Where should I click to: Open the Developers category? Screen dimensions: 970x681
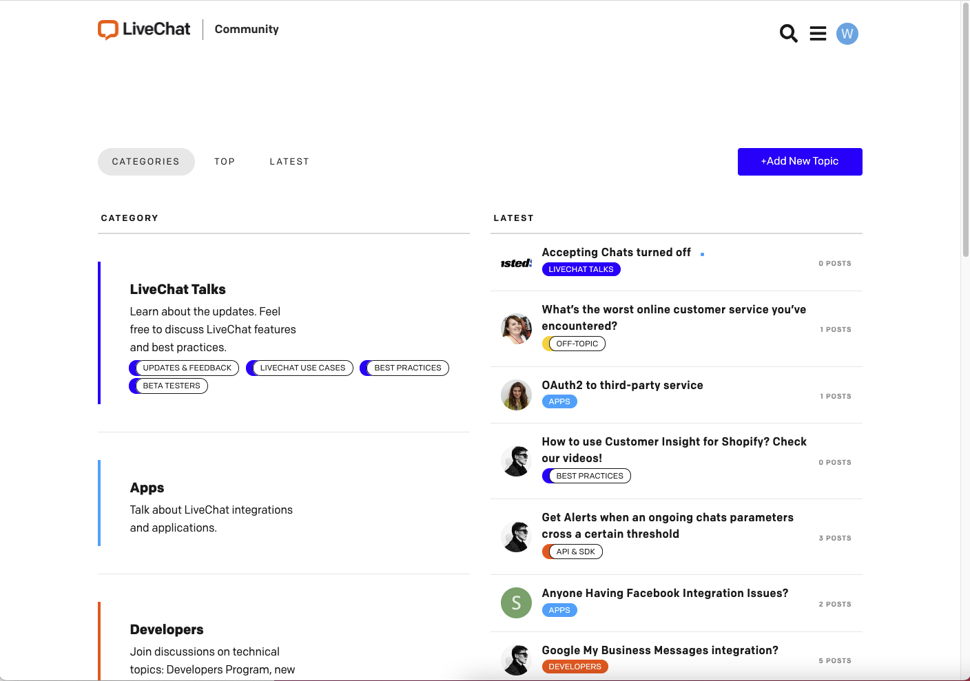(x=167, y=629)
